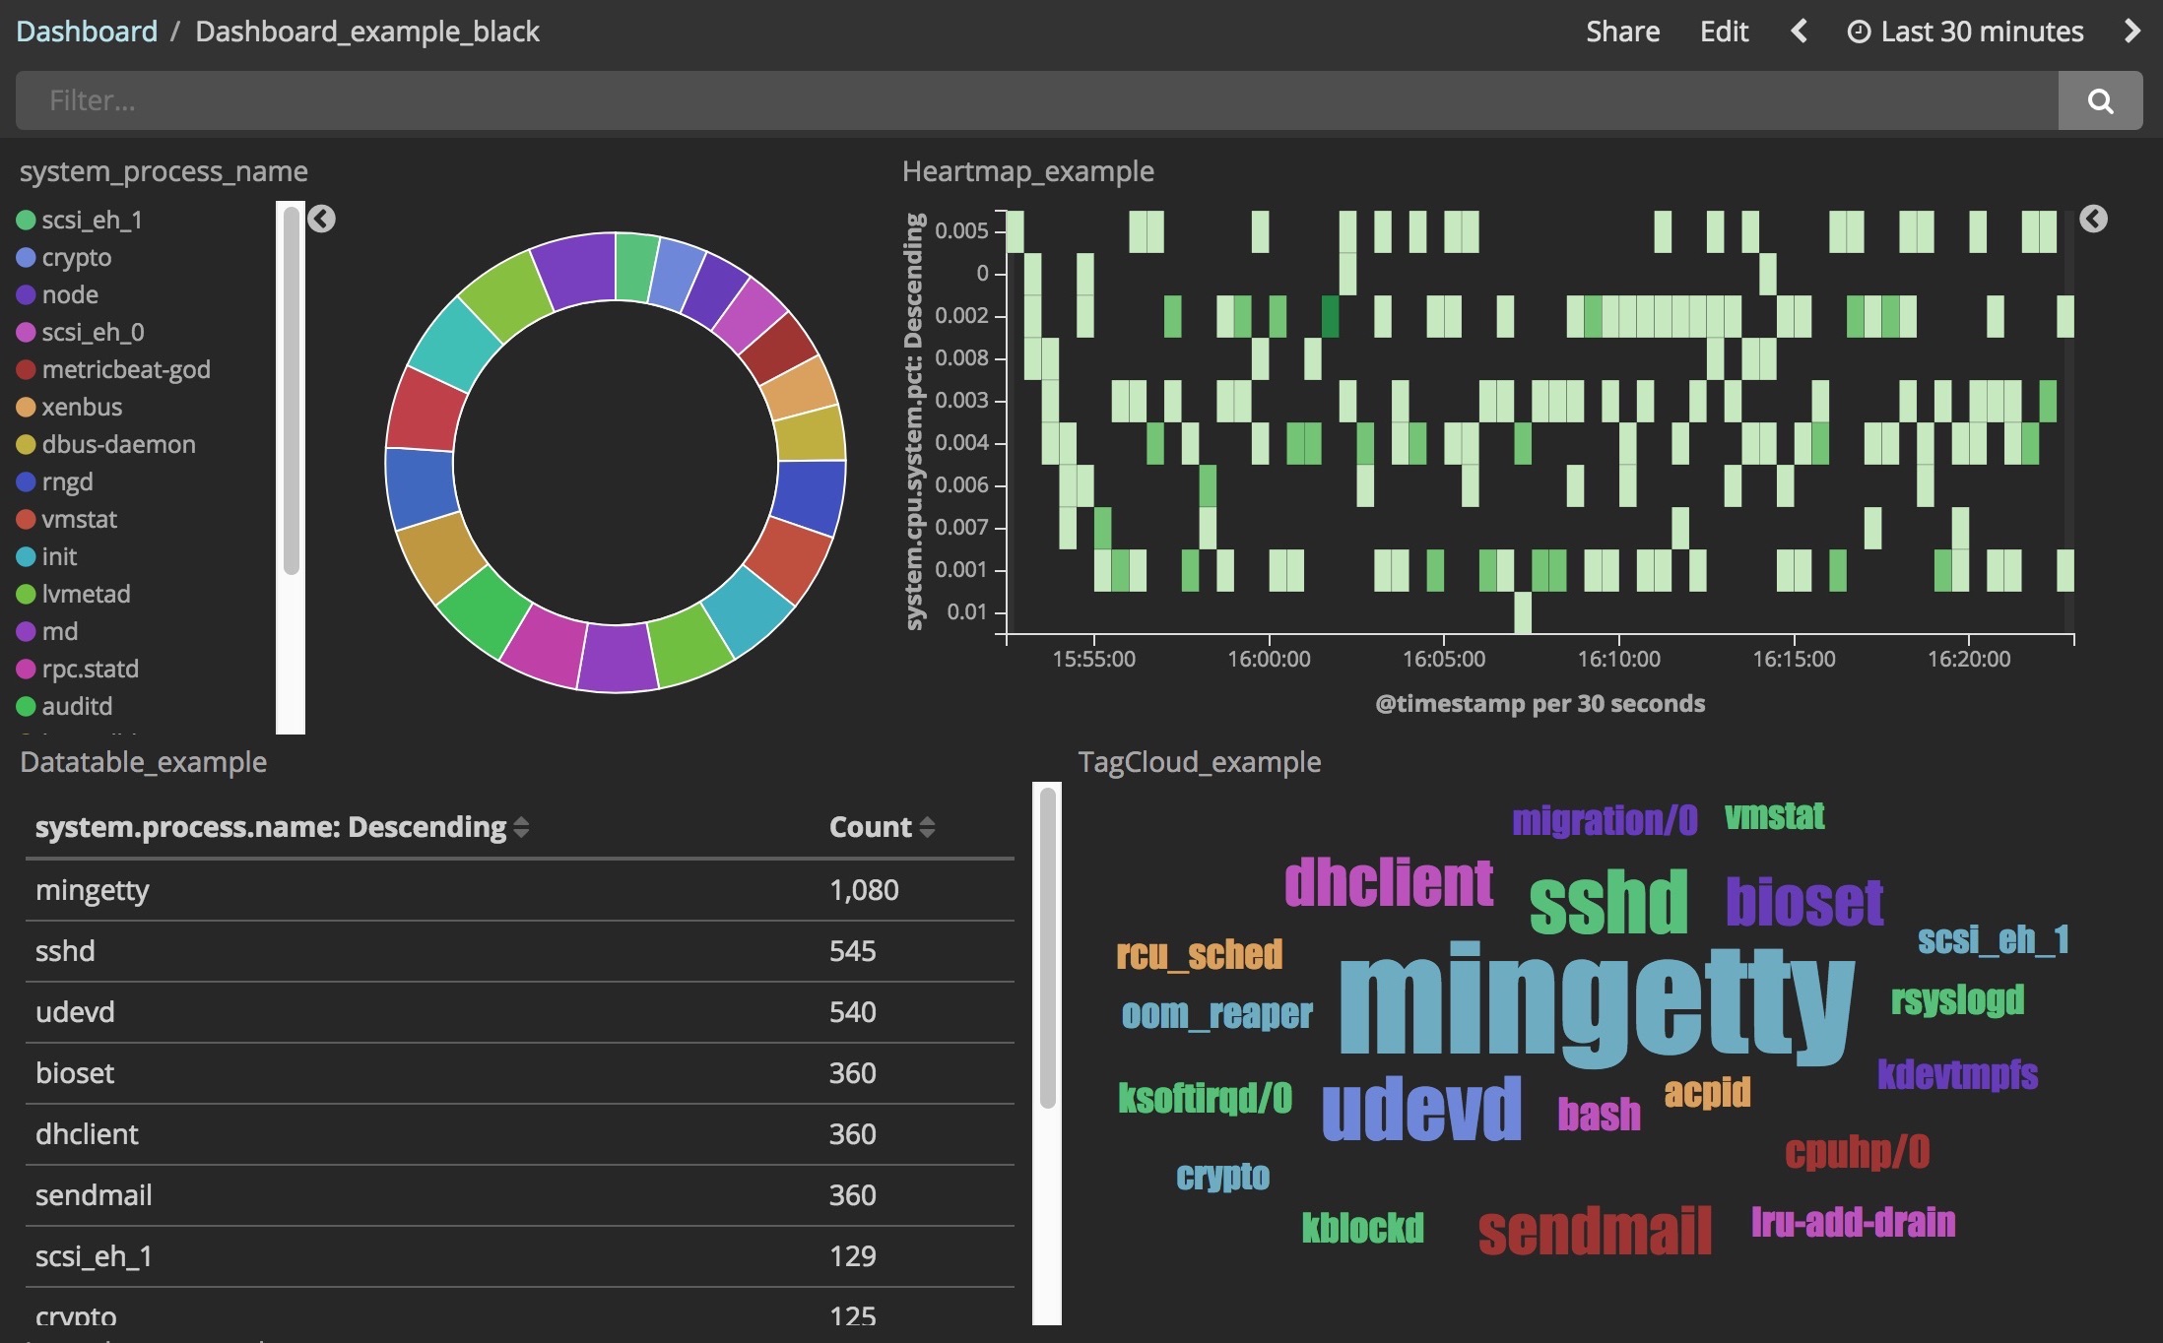Click lru-add-drain tag in tag cloud
2163x1343 pixels.
pos(1853,1222)
